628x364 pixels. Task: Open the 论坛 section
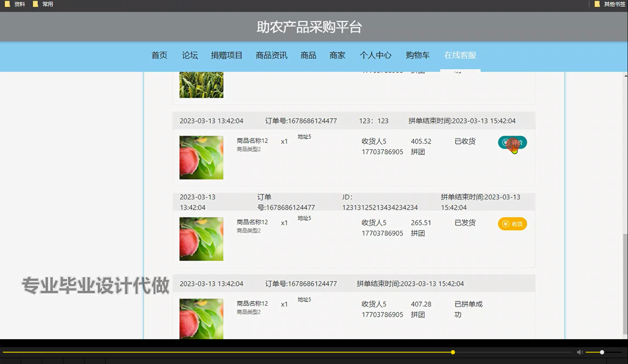pos(190,55)
